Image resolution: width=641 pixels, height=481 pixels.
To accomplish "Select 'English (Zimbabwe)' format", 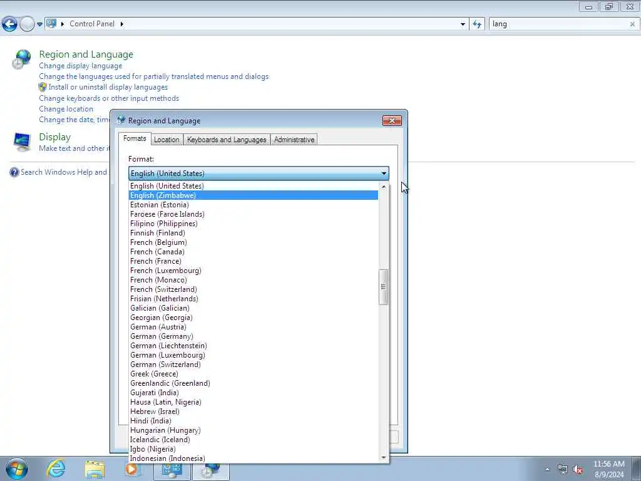I will (254, 195).
